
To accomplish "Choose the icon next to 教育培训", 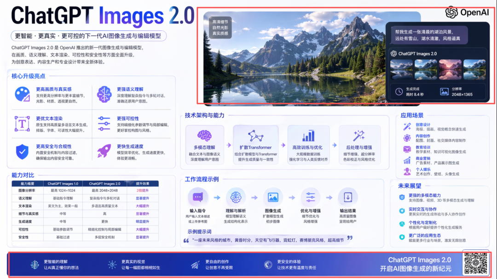I will (407, 149).
